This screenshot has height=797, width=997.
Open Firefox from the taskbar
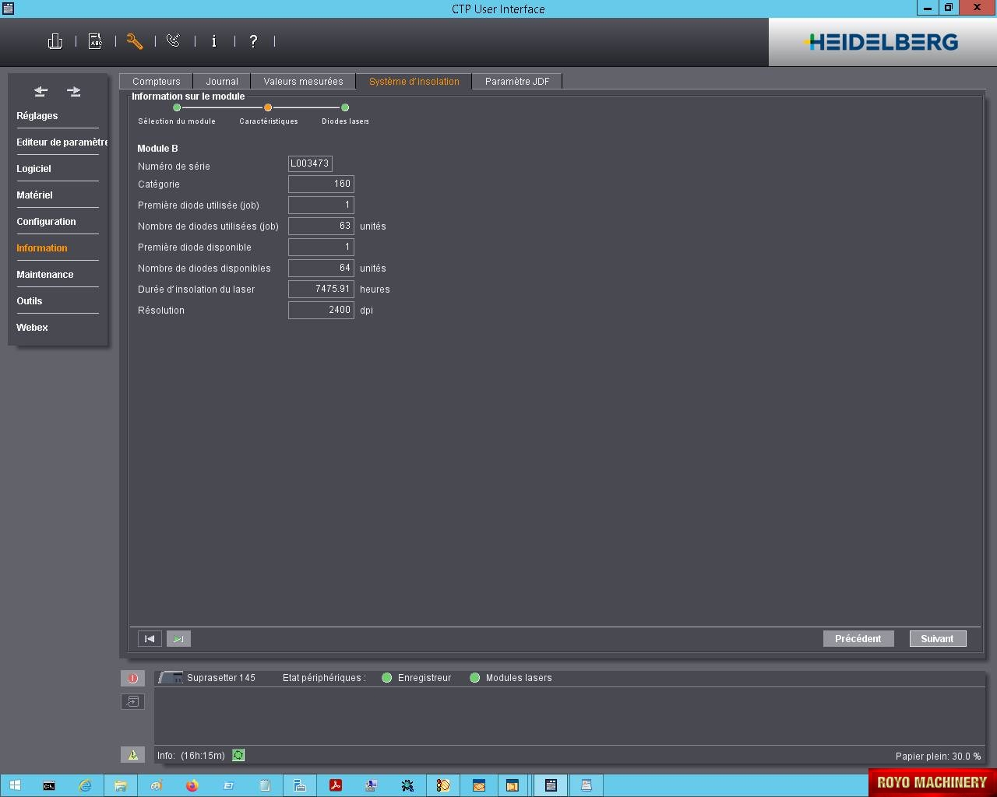click(192, 785)
